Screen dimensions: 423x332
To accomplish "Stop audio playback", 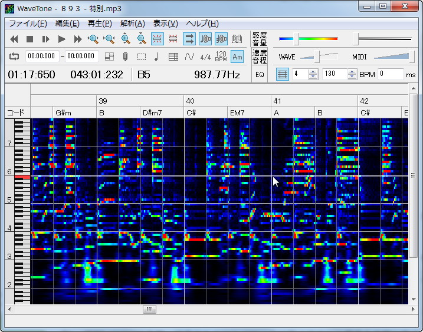I will 29,39.
